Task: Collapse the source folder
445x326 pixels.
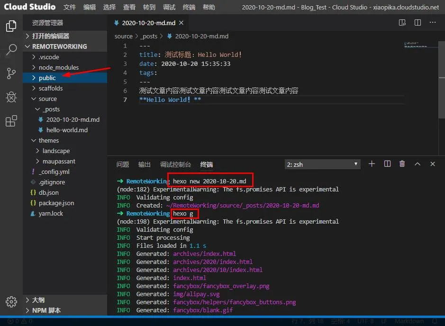Action: point(65,99)
